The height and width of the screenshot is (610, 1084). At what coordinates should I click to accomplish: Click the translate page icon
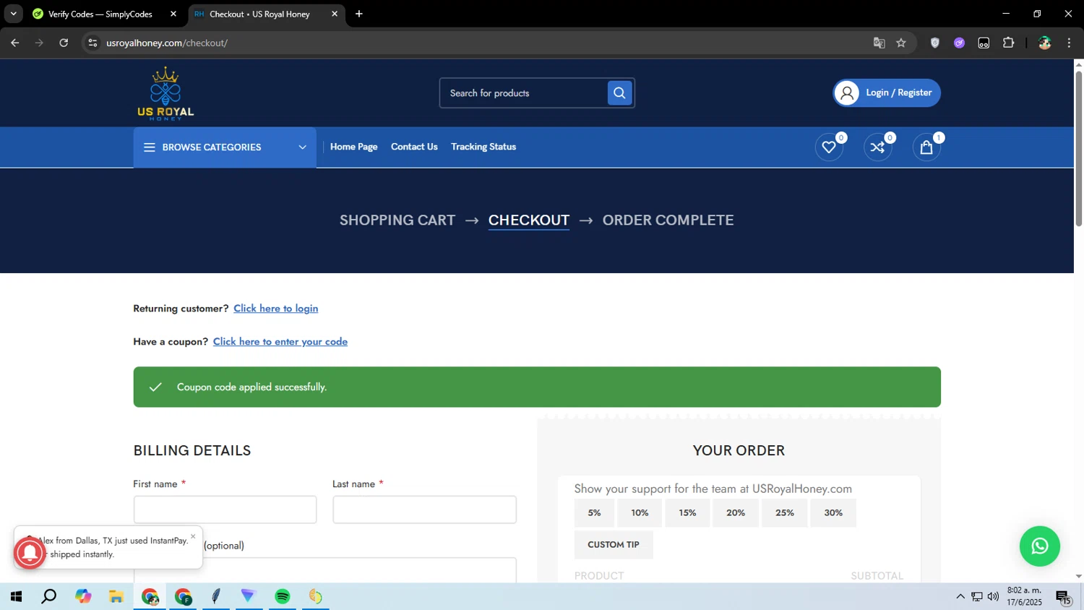[879, 43]
